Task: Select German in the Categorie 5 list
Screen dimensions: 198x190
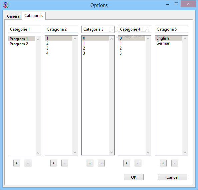Action: pyautogui.click(x=168, y=43)
